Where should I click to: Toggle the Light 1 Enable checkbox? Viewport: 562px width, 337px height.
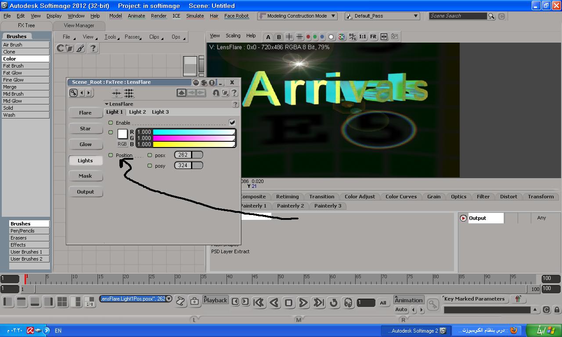(x=232, y=122)
